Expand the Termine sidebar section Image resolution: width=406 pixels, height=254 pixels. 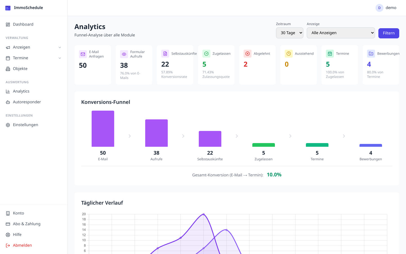coord(33,58)
